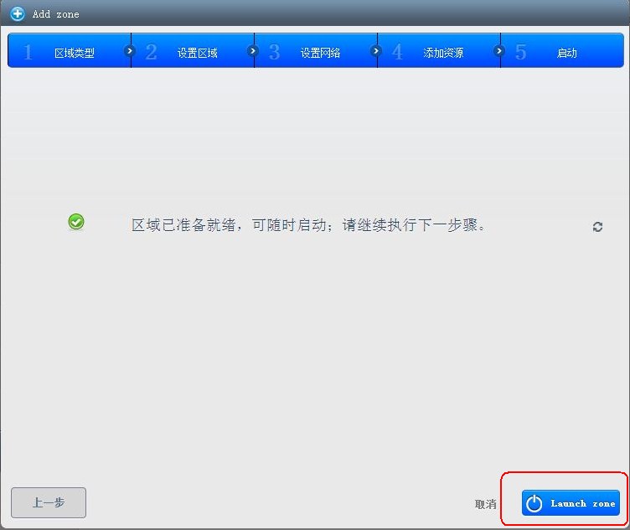Viewport: 630px width, 530px height.
Task: Click the arrow icon after 区域类型
Action: 129,51
